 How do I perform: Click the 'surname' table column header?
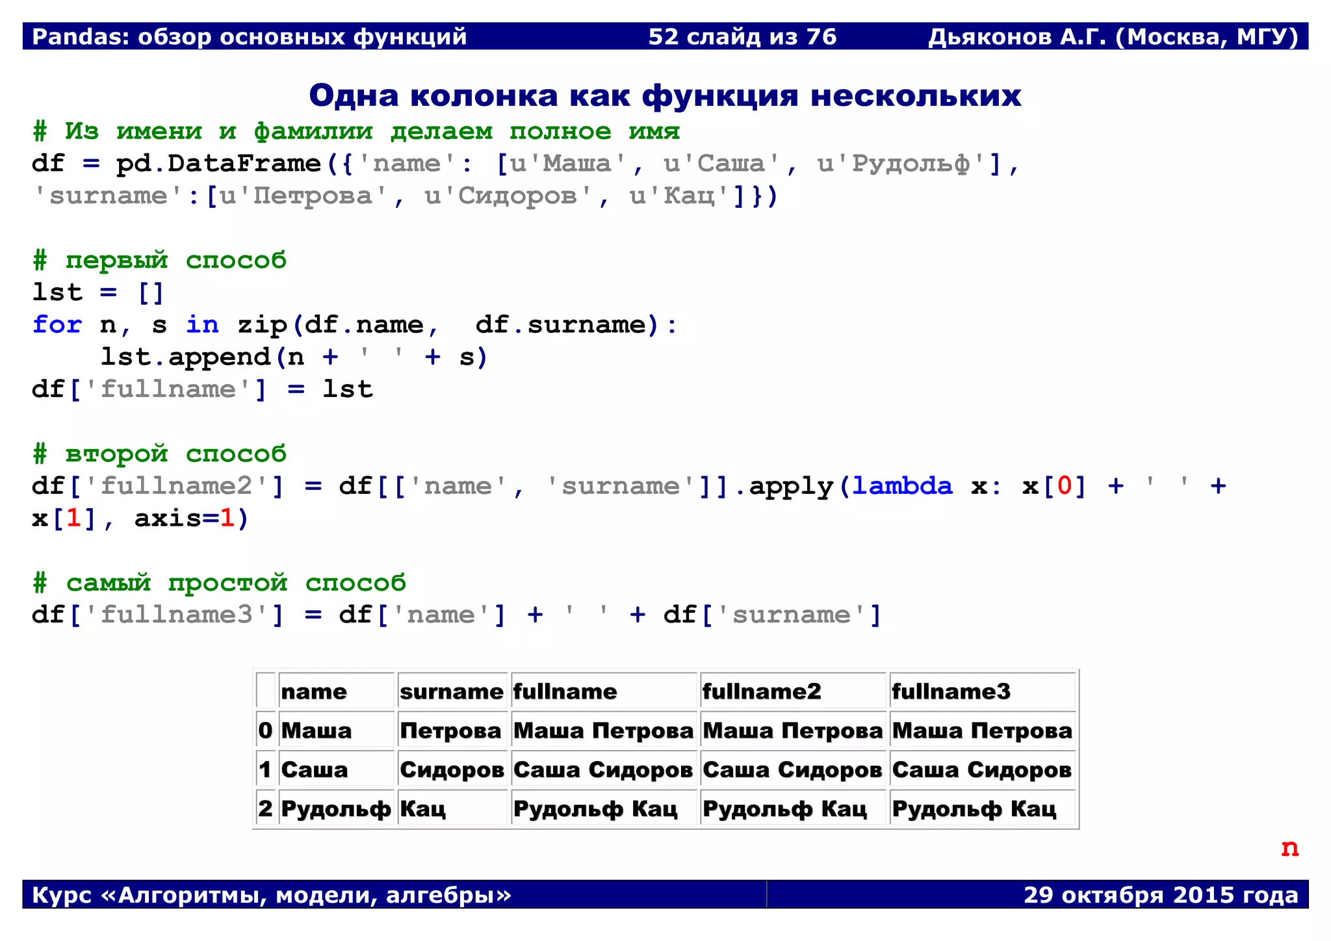tap(452, 691)
